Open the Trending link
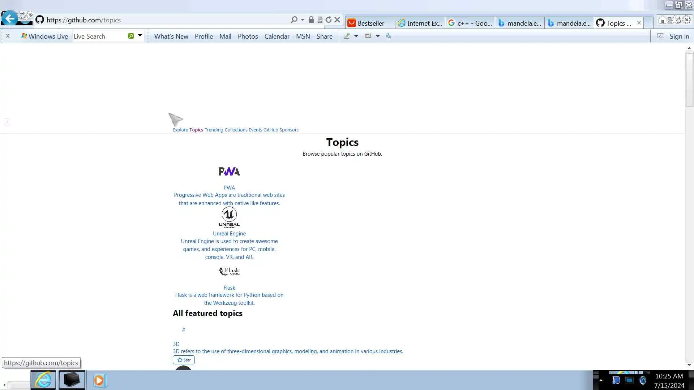The height and width of the screenshot is (390, 694). click(214, 130)
